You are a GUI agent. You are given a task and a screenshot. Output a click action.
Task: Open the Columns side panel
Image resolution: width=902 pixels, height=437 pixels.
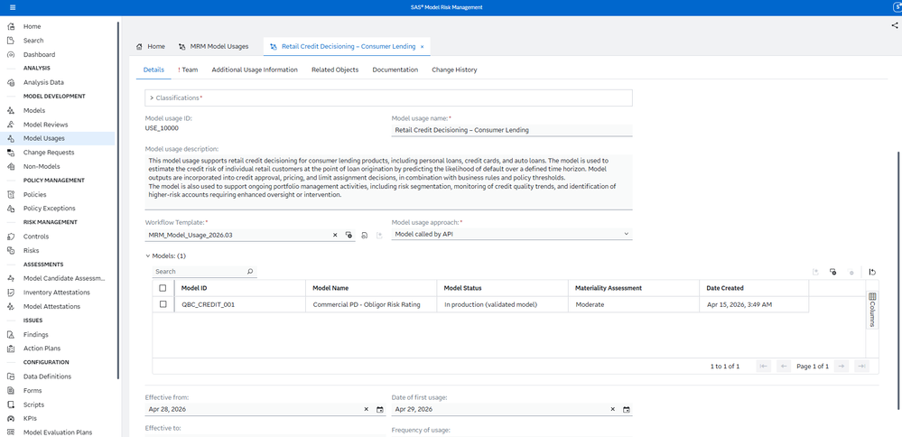(x=872, y=310)
